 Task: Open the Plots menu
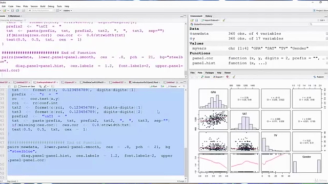pyautogui.click(x=25, y=7)
